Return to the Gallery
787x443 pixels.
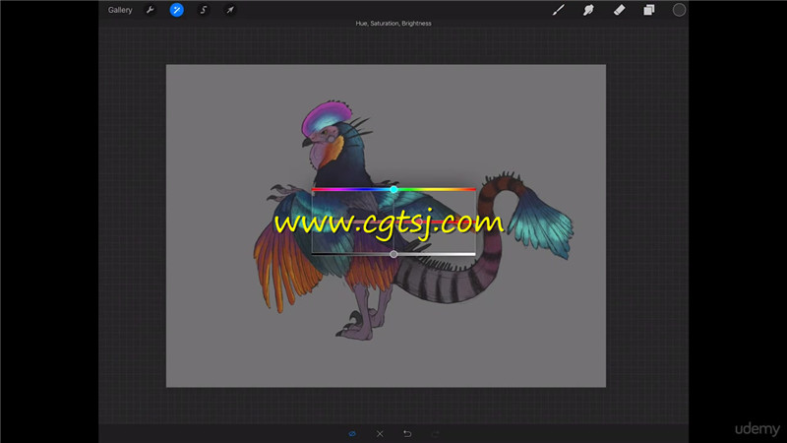click(x=120, y=10)
